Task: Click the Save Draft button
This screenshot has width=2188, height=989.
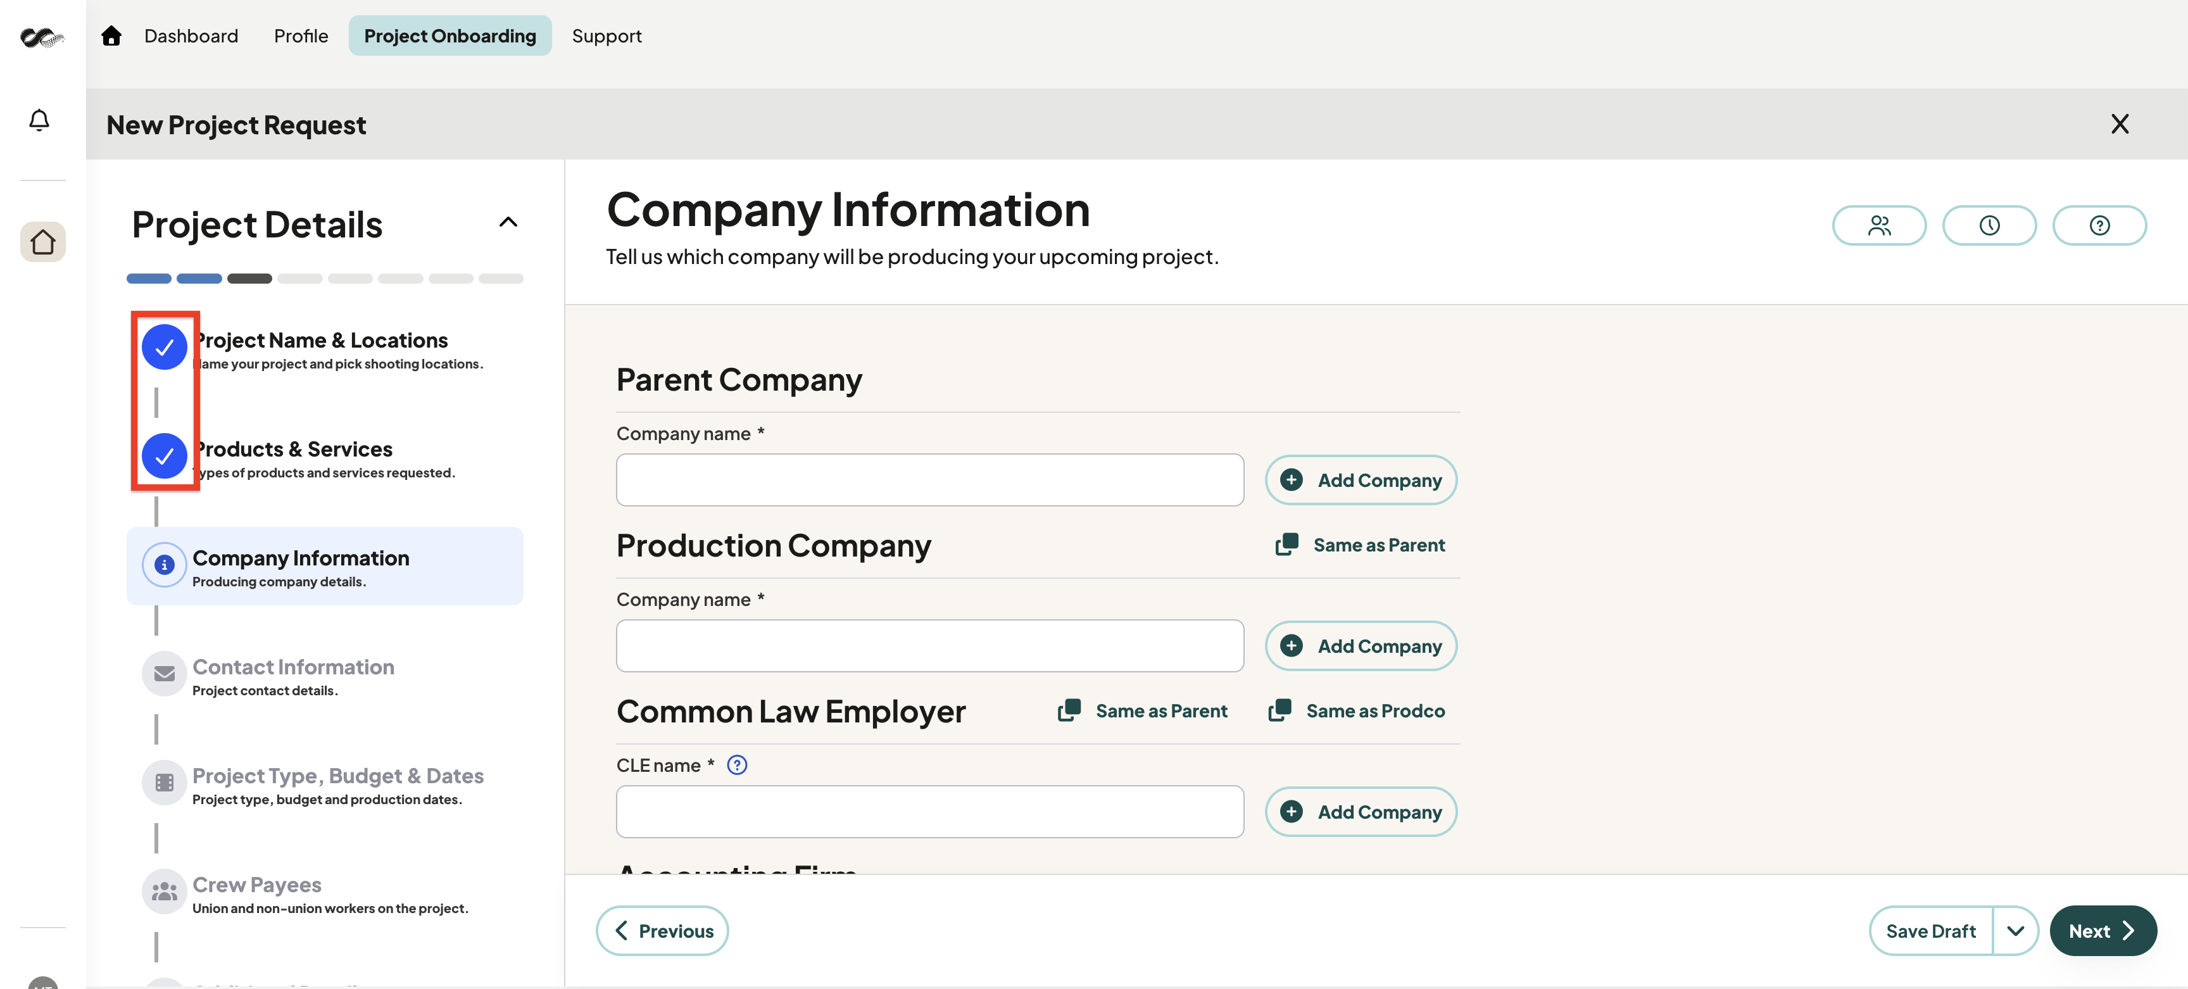Action: pos(1930,930)
